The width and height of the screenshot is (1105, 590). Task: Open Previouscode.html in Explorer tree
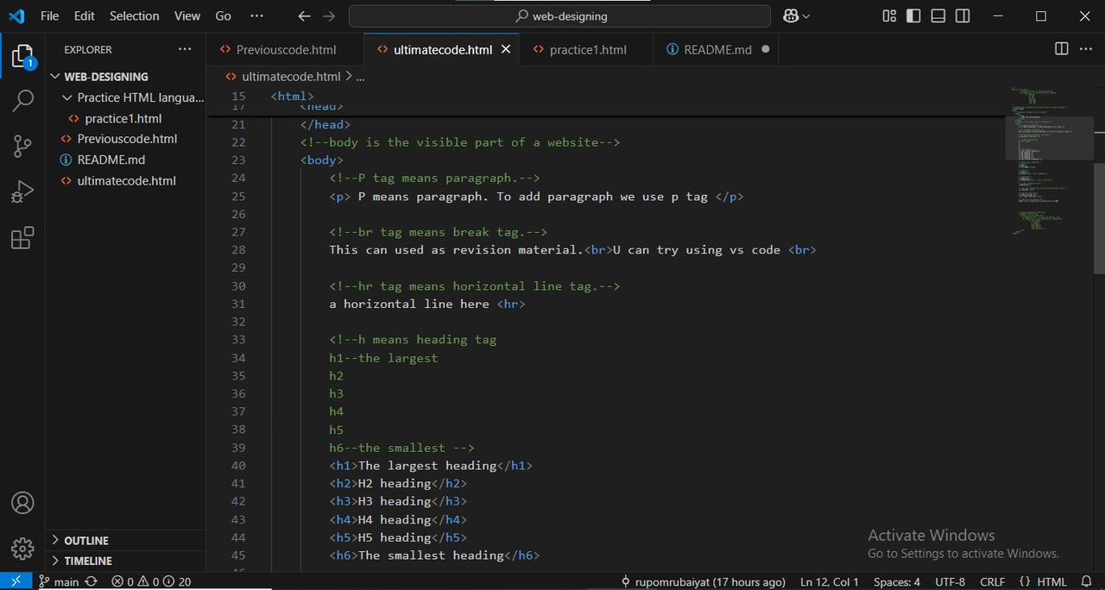(125, 139)
